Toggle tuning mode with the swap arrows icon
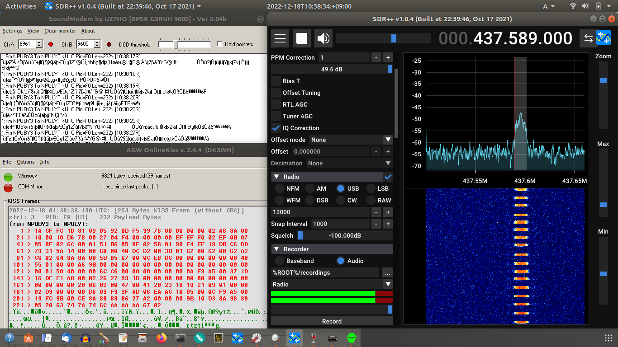This screenshot has width=618, height=347. tap(588, 38)
